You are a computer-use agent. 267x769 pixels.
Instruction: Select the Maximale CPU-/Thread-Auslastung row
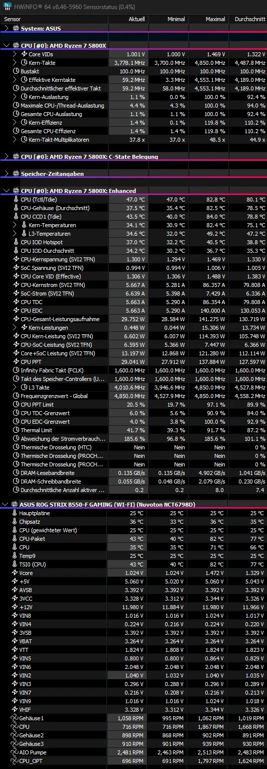pyautogui.click(x=133, y=106)
